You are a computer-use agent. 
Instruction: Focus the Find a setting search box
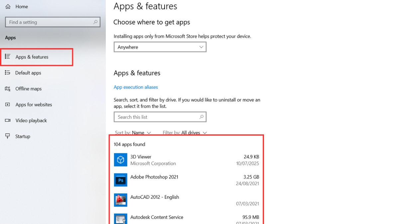click(x=53, y=22)
